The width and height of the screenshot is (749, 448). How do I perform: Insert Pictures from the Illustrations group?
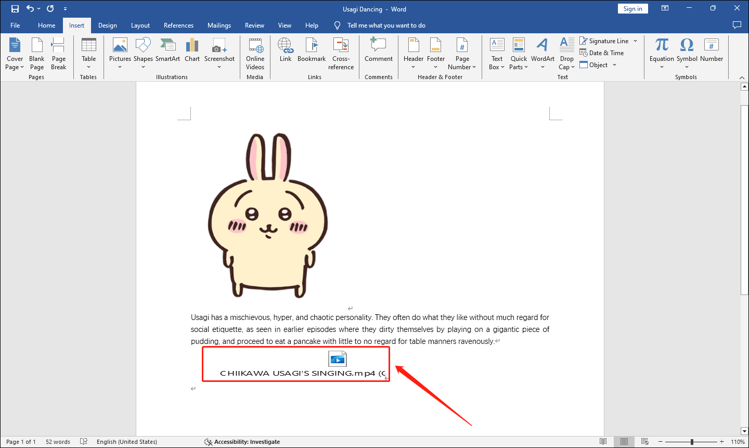tap(120, 53)
